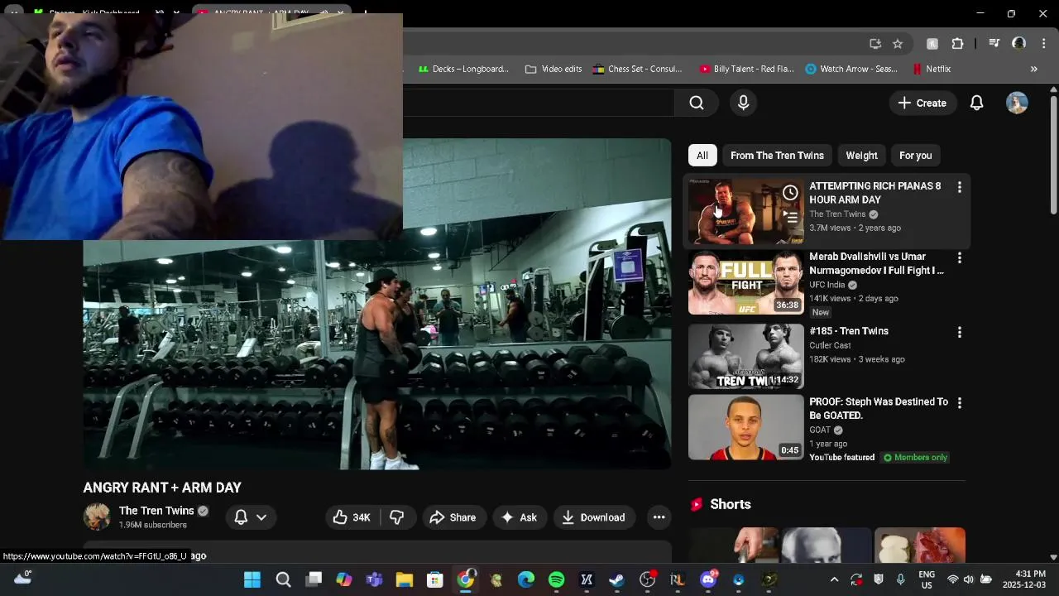Open Rich Pianas 8 hour arm day thumbnail
Viewport: 1059px width, 596px height.
tap(745, 212)
